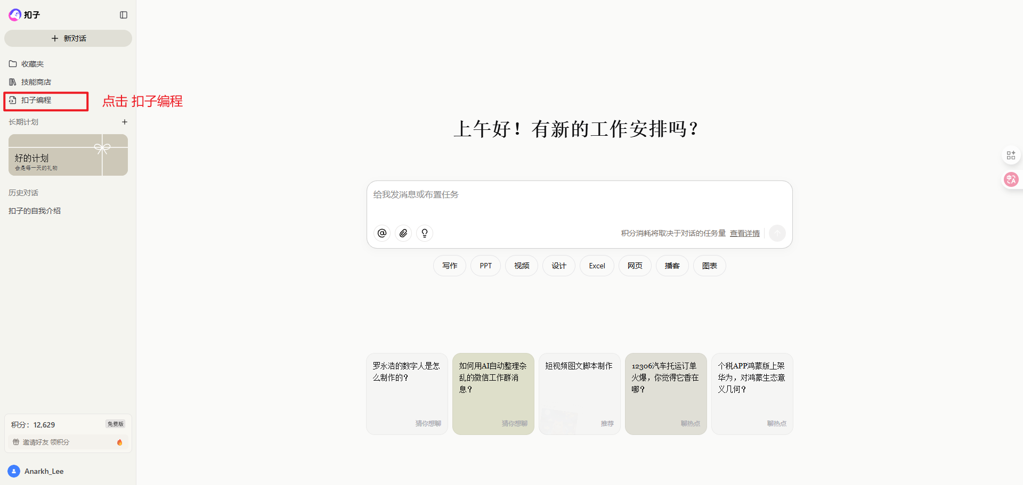Click the flame icon in invite banner

tap(119, 442)
